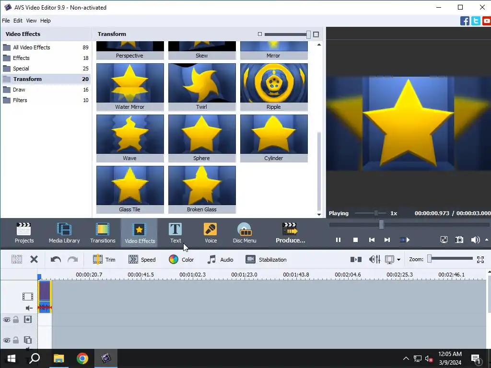This screenshot has height=368, width=491.
Task: Open the Edit menu
Action: point(18,21)
